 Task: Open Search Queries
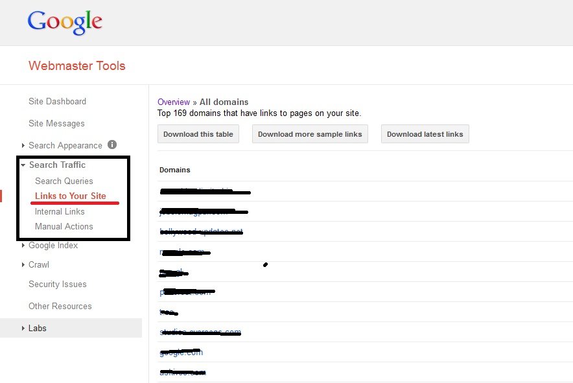pos(64,181)
